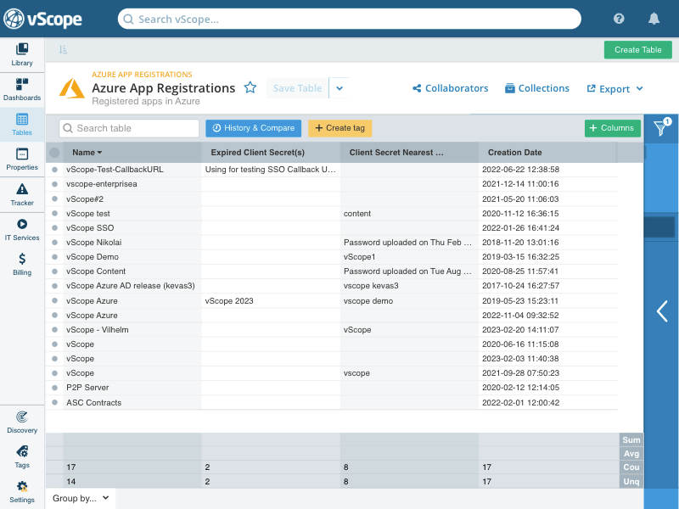The height and width of the screenshot is (509, 679).
Task: Open the filter panel funnel icon
Action: (661, 128)
